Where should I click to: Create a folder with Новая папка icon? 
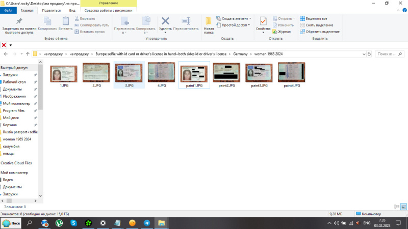click(x=209, y=23)
